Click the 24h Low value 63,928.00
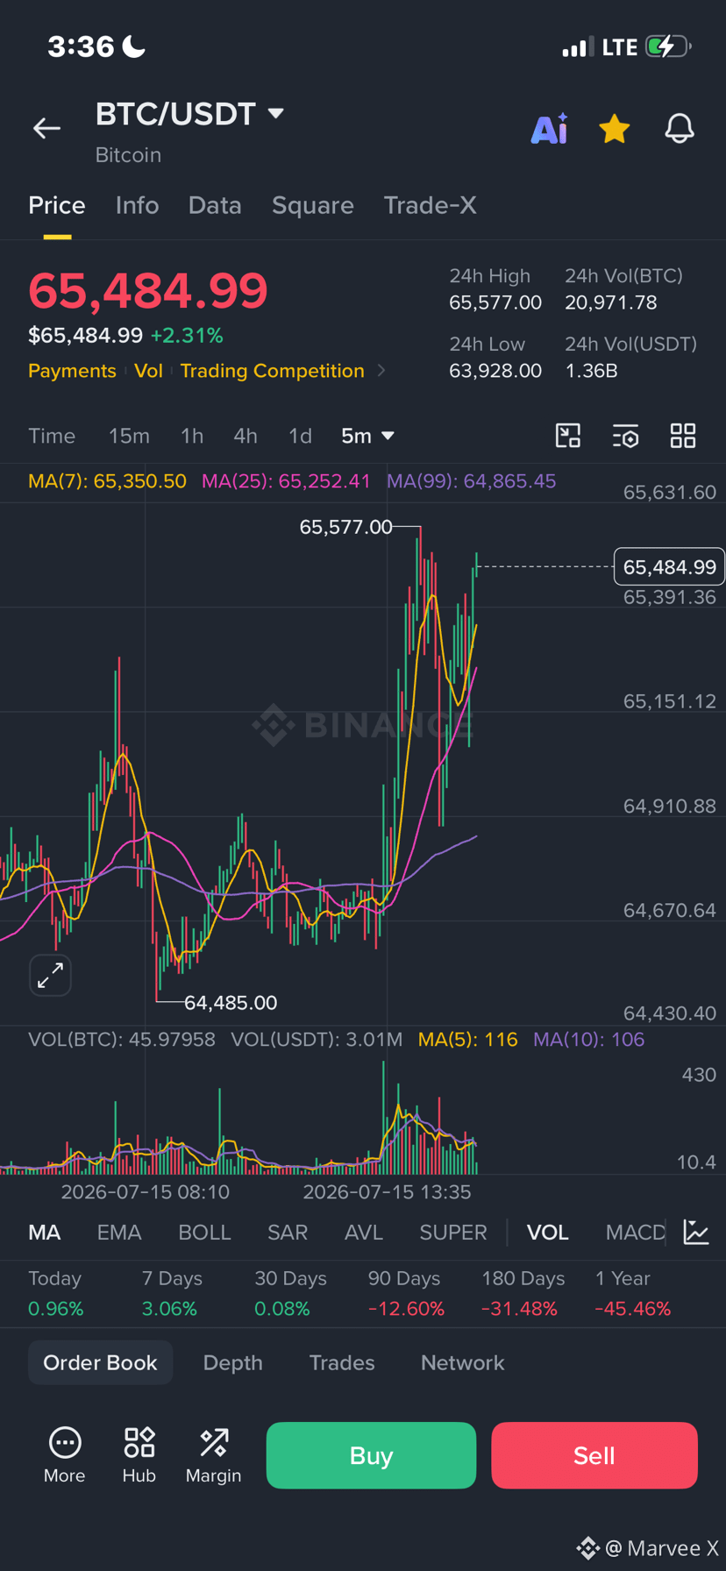This screenshot has width=726, height=1571. 495,371
